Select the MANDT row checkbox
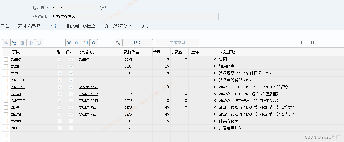This screenshot has height=142, width=344. click(x=6, y=59)
